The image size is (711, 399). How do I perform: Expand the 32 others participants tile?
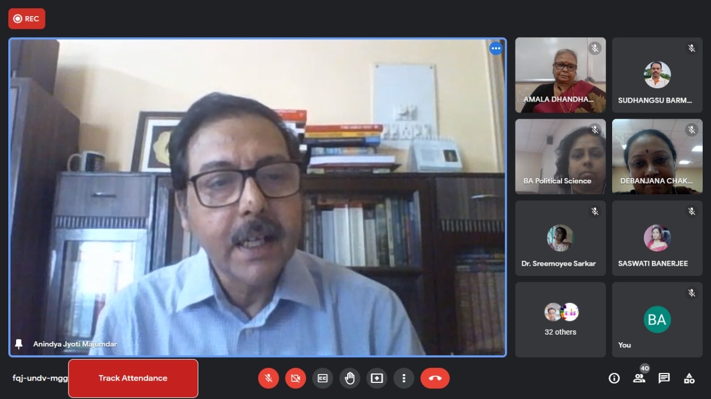point(560,320)
